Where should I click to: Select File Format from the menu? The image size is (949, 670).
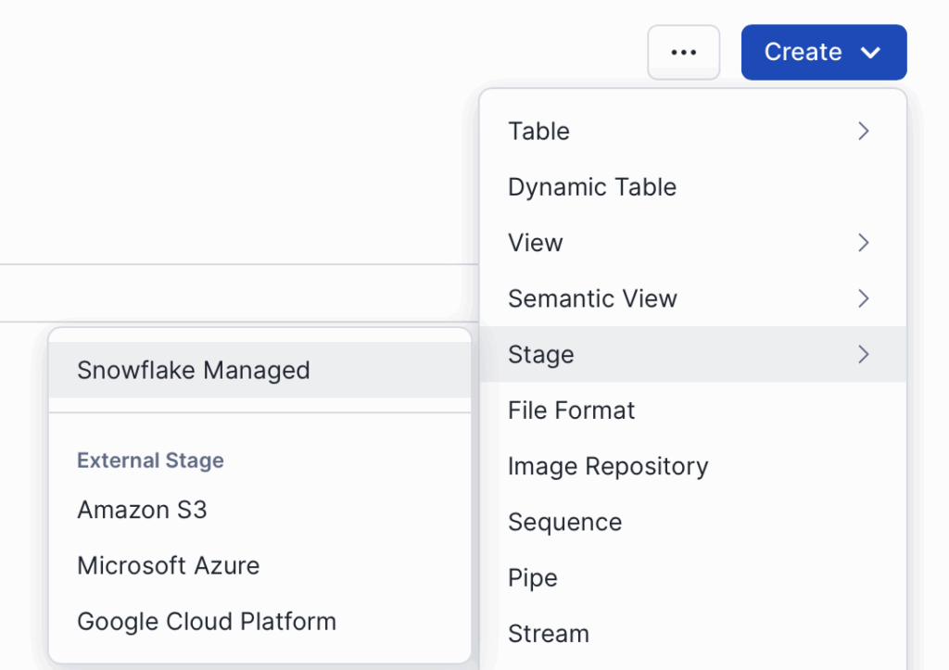(x=571, y=411)
